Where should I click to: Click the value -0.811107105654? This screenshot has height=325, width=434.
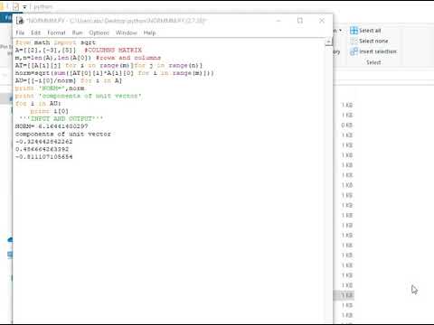click(44, 157)
